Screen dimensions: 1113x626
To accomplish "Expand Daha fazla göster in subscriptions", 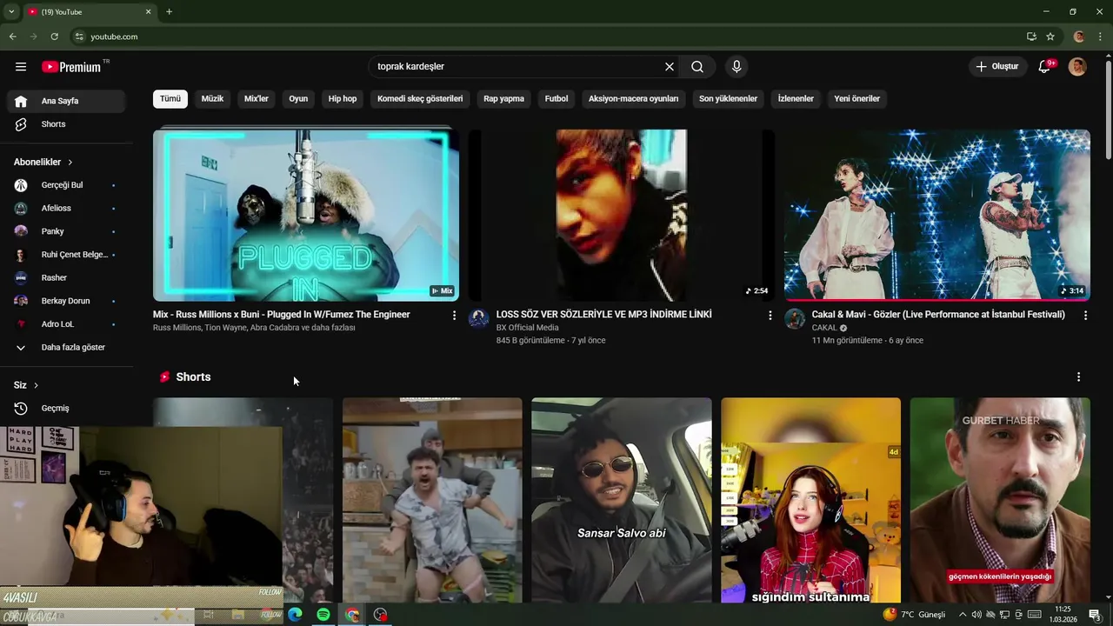I will 66,348.
